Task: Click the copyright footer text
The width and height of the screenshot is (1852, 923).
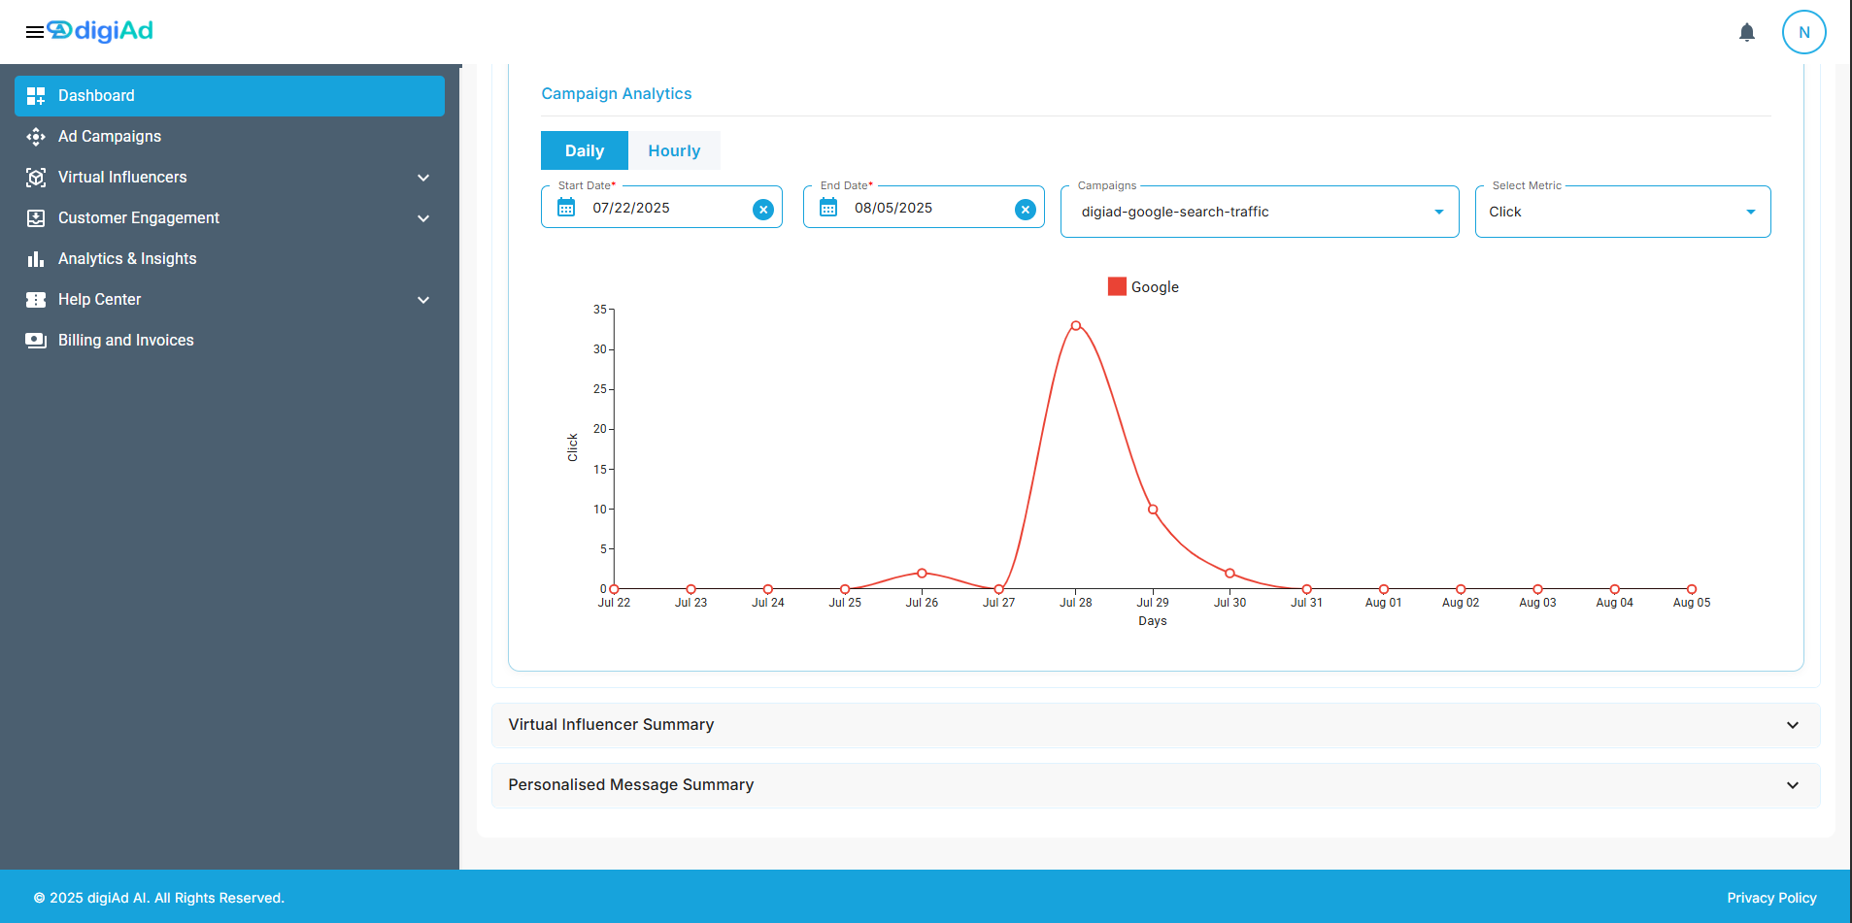Action: pyautogui.click(x=159, y=898)
